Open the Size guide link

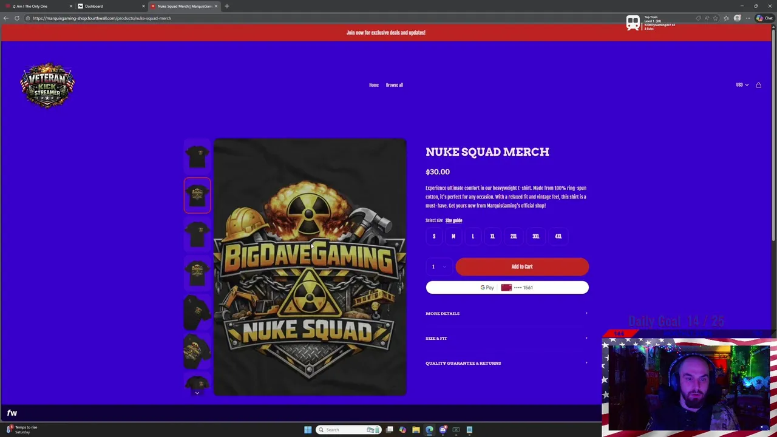(x=453, y=220)
